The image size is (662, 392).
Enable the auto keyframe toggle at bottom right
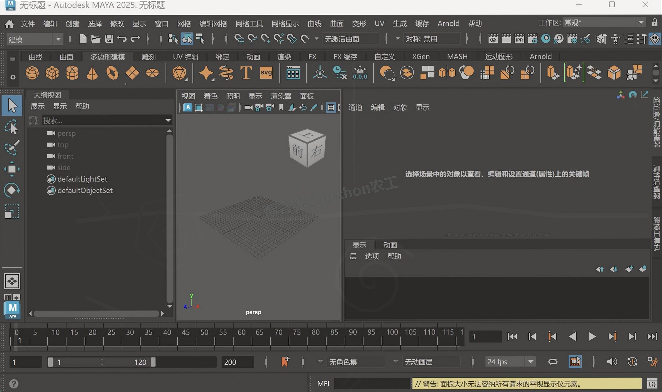coord(632,362)
